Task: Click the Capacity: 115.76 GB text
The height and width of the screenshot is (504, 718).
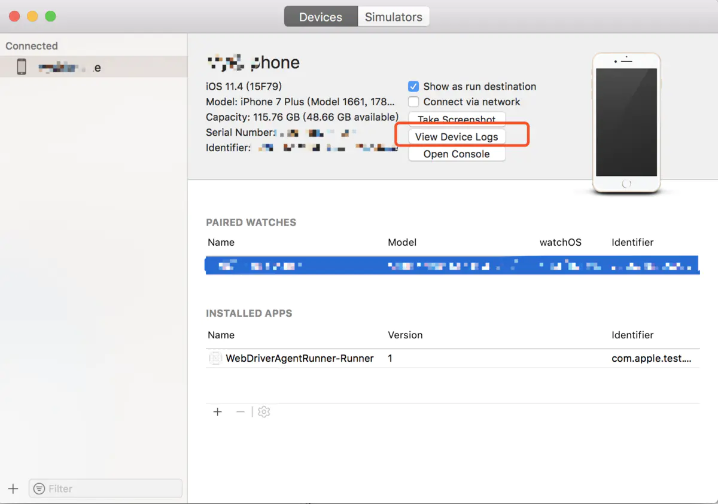Action: [302, 117]
